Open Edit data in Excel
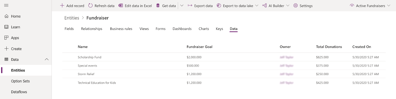This screenshot has width=396, height=99. coord(135,5)
